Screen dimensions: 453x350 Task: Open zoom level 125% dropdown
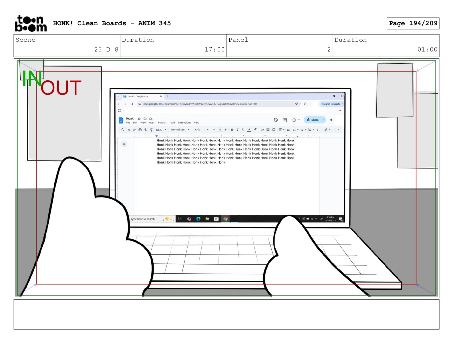point(161,130)
